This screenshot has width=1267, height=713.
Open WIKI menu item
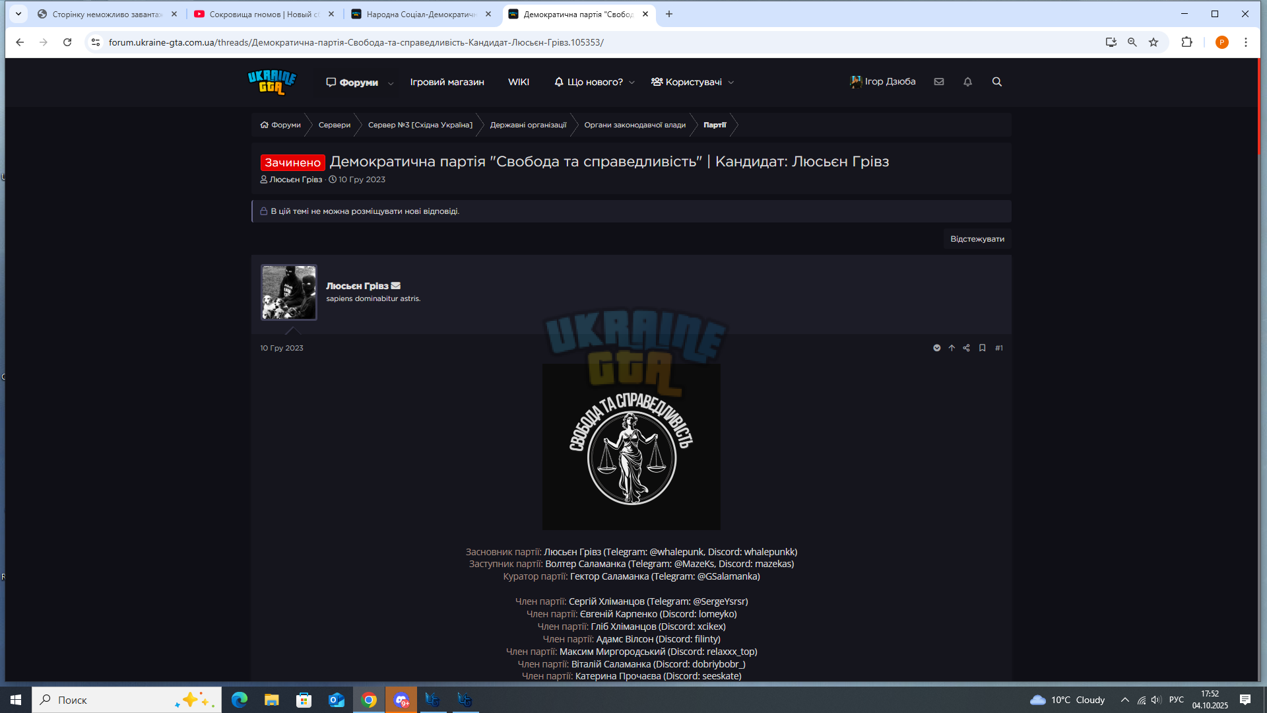click(x=519, y=82)
